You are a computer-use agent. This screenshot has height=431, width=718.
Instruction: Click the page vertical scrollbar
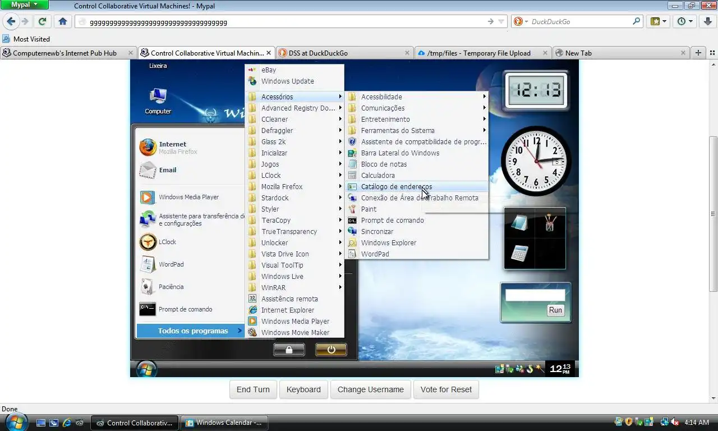[714, 213]
